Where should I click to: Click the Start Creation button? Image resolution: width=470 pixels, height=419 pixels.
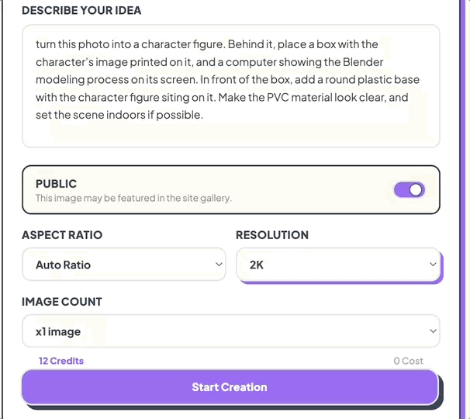click(230, 387)
